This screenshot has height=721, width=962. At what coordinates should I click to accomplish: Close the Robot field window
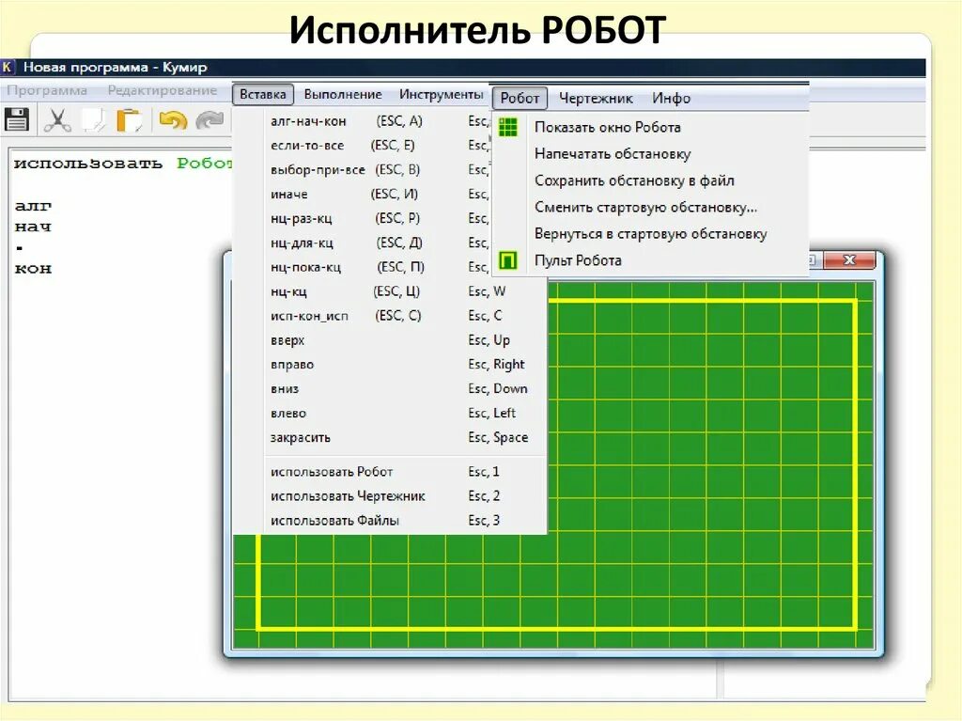[849, 259]
